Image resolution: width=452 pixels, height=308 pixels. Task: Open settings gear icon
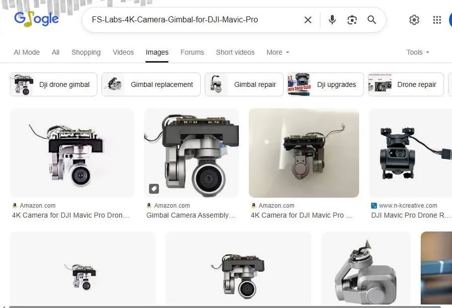pyautogui.click(x=414, y=20)
